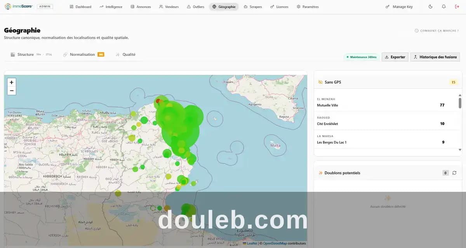The image size is (466, 248).
Task: Open notifications bell icon
Action: 443,7
